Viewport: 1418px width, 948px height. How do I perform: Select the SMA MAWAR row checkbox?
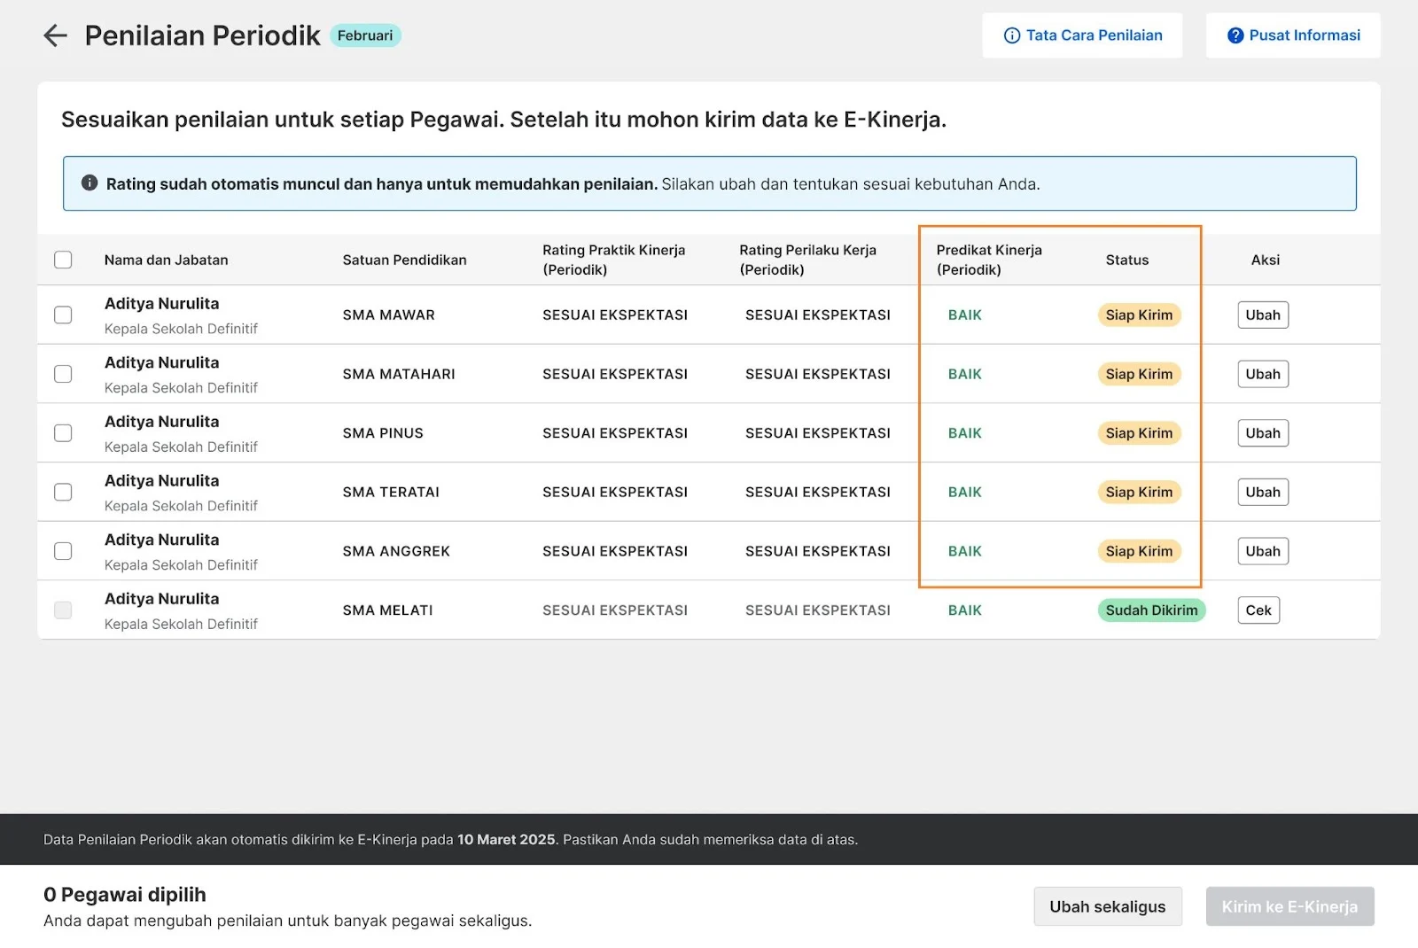tap(63, 315)
